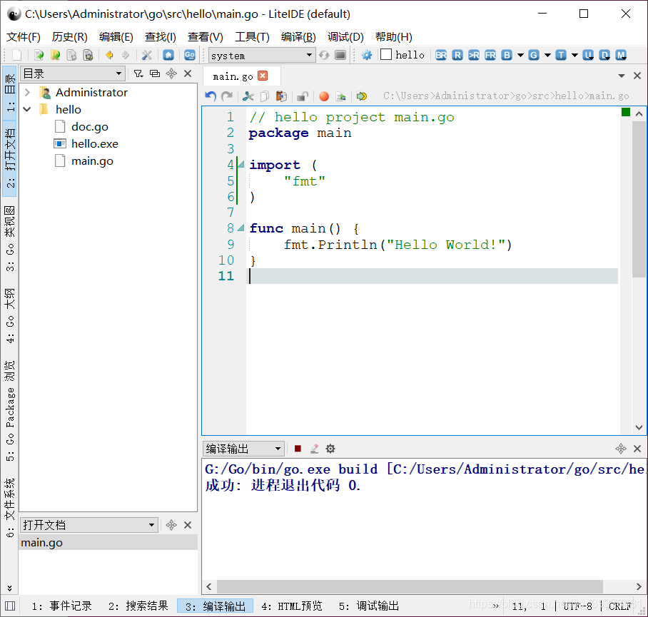Go back with the yellow left arrow

109,55
